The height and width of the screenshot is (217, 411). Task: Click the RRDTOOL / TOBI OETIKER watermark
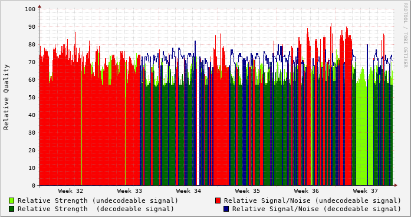coord(405,35)
